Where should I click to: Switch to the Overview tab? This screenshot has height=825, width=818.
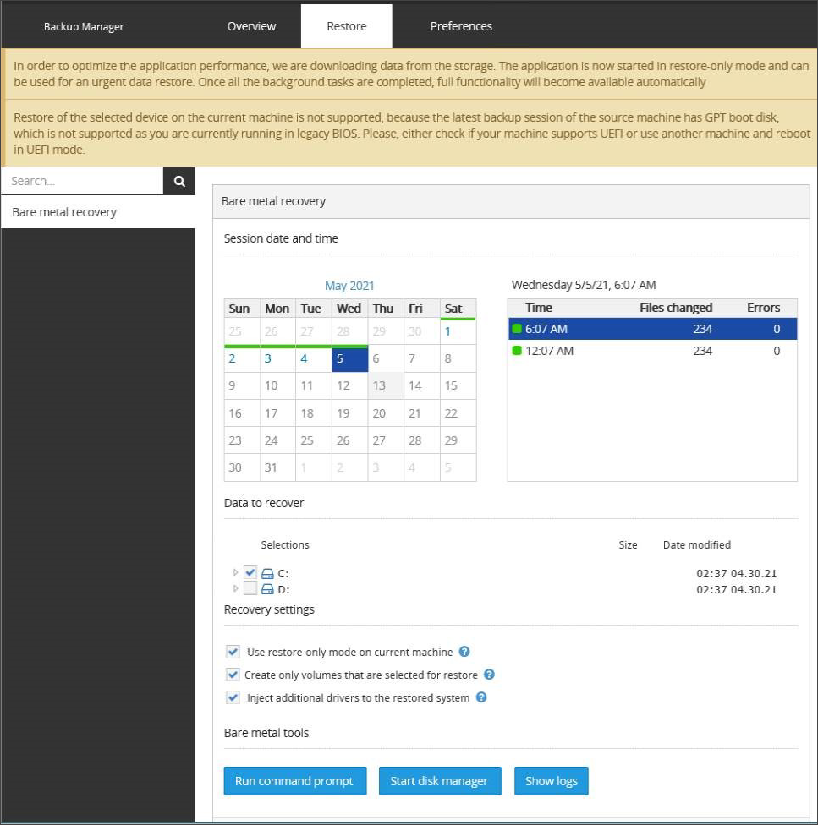251,26
